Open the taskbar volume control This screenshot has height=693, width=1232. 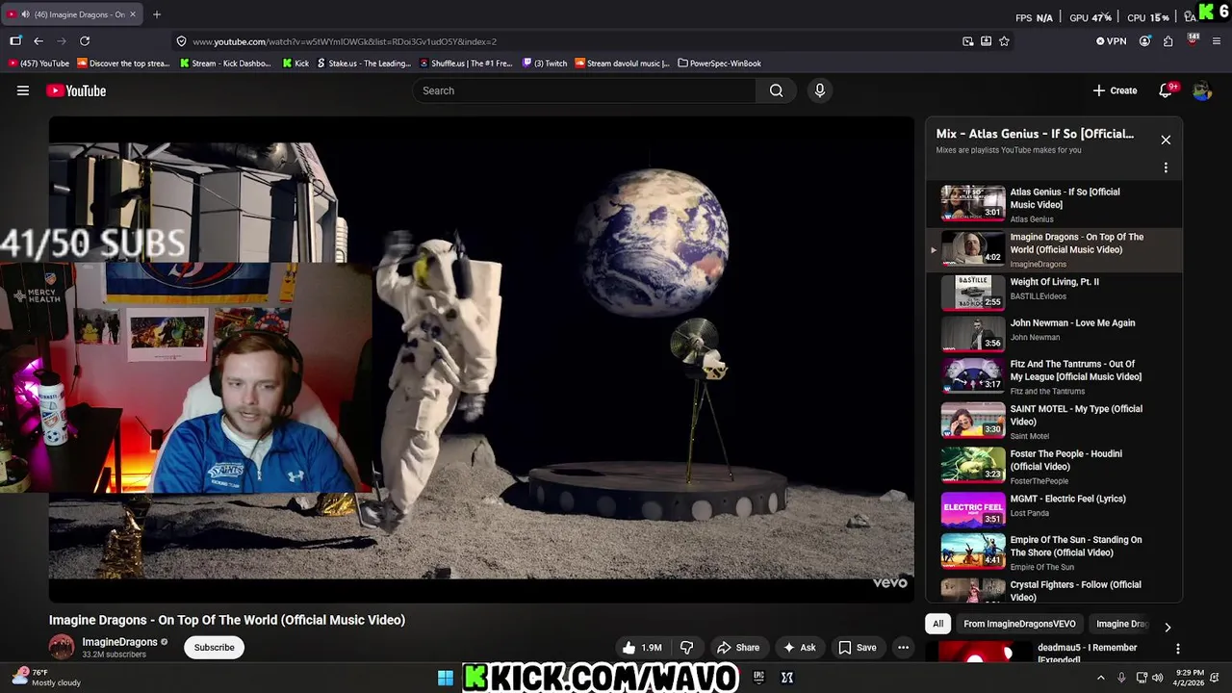1158,678
